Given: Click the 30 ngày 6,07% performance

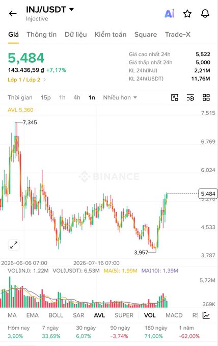Looking at the screenshot, I should pyautogui.click(x=86, y=332).
